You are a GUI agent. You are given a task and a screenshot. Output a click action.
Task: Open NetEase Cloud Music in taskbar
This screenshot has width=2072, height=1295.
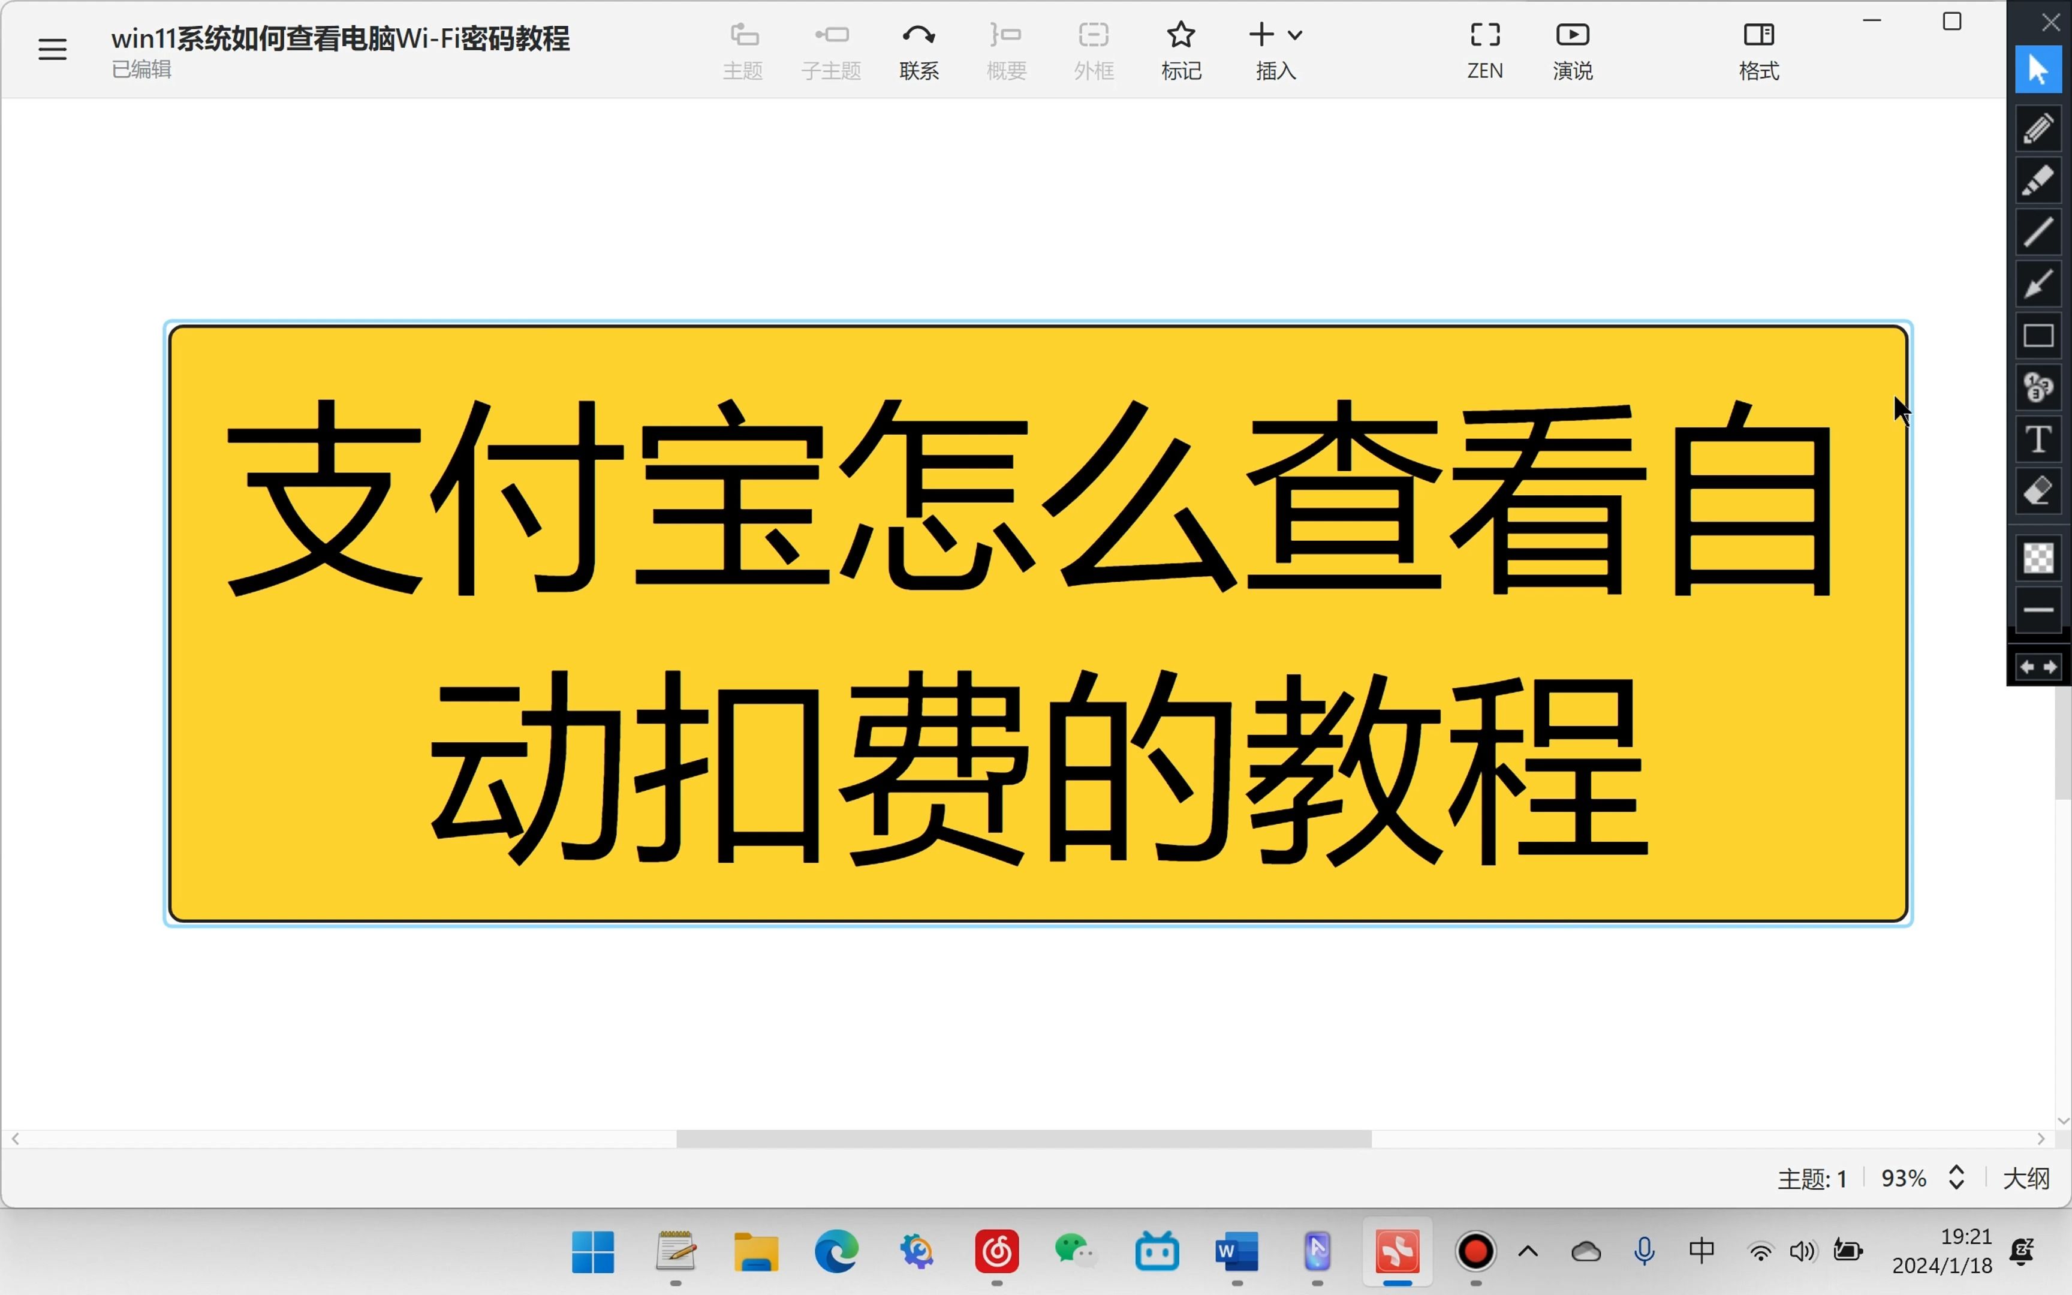tap(996, 1252)
